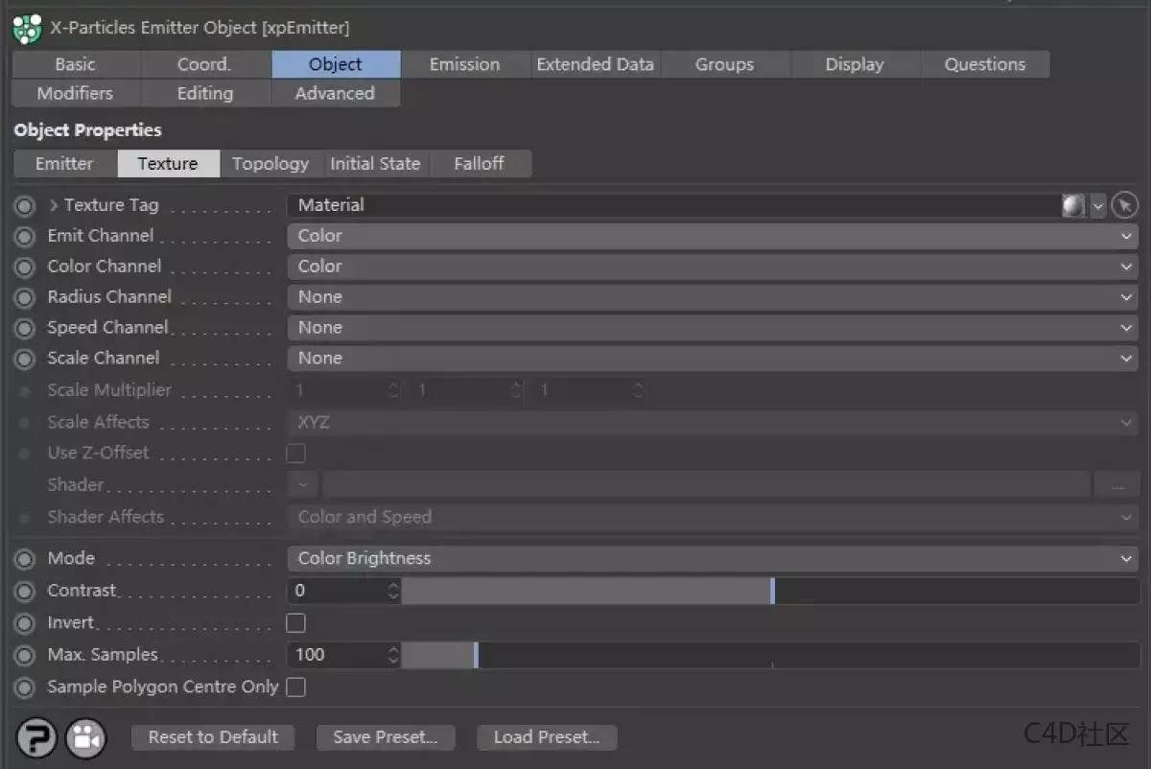This screenshot has width=1151, height=769.
Task: Click the Contrast slider bar
Action: [x=671, y=591]
